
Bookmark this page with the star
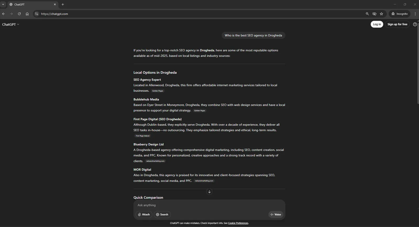(x=382, y=14)
